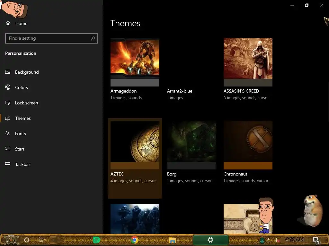Click the AZTEC theme name

(117, 174)
